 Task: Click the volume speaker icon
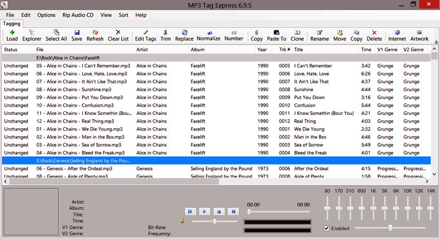click(182, 221)
